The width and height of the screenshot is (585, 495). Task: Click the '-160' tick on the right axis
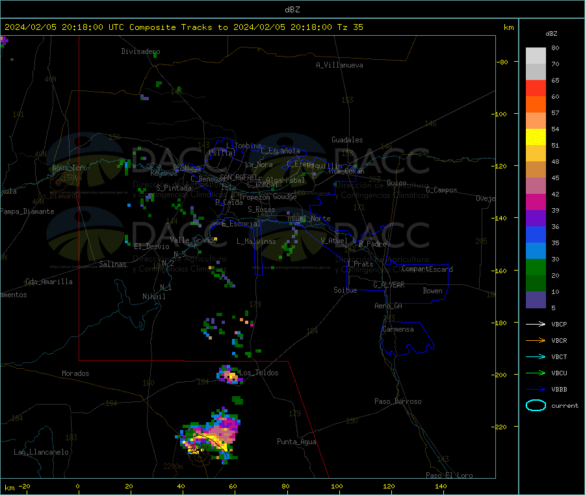coord(500,271)
